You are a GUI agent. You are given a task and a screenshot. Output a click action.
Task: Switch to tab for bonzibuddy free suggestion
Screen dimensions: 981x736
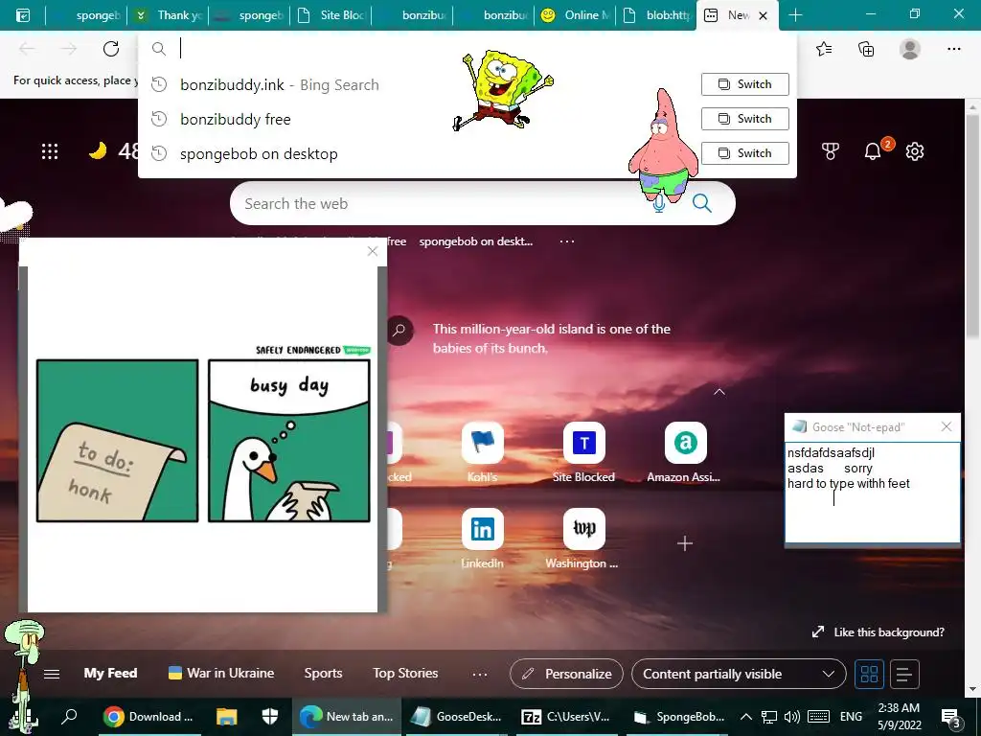(x=744, y=118)
